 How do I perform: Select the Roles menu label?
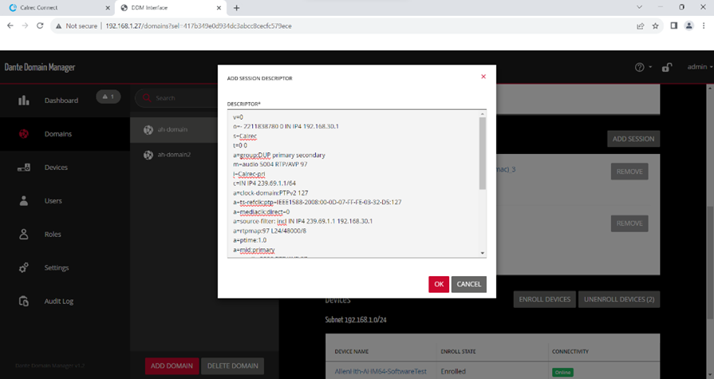coord(53,234)
